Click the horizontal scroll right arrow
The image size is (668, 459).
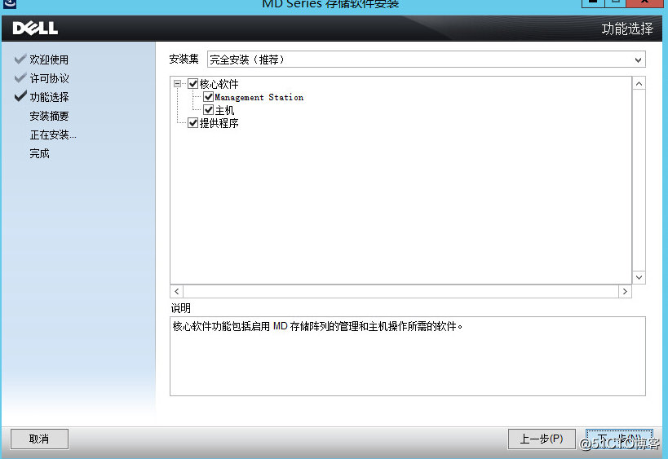point(625,292)
